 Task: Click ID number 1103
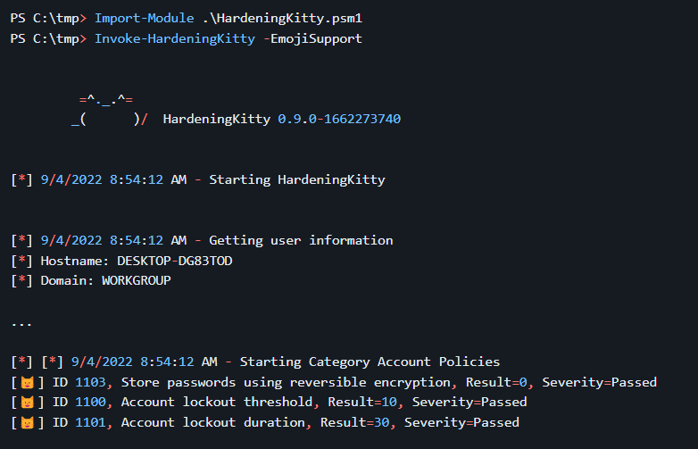(90, 382)
